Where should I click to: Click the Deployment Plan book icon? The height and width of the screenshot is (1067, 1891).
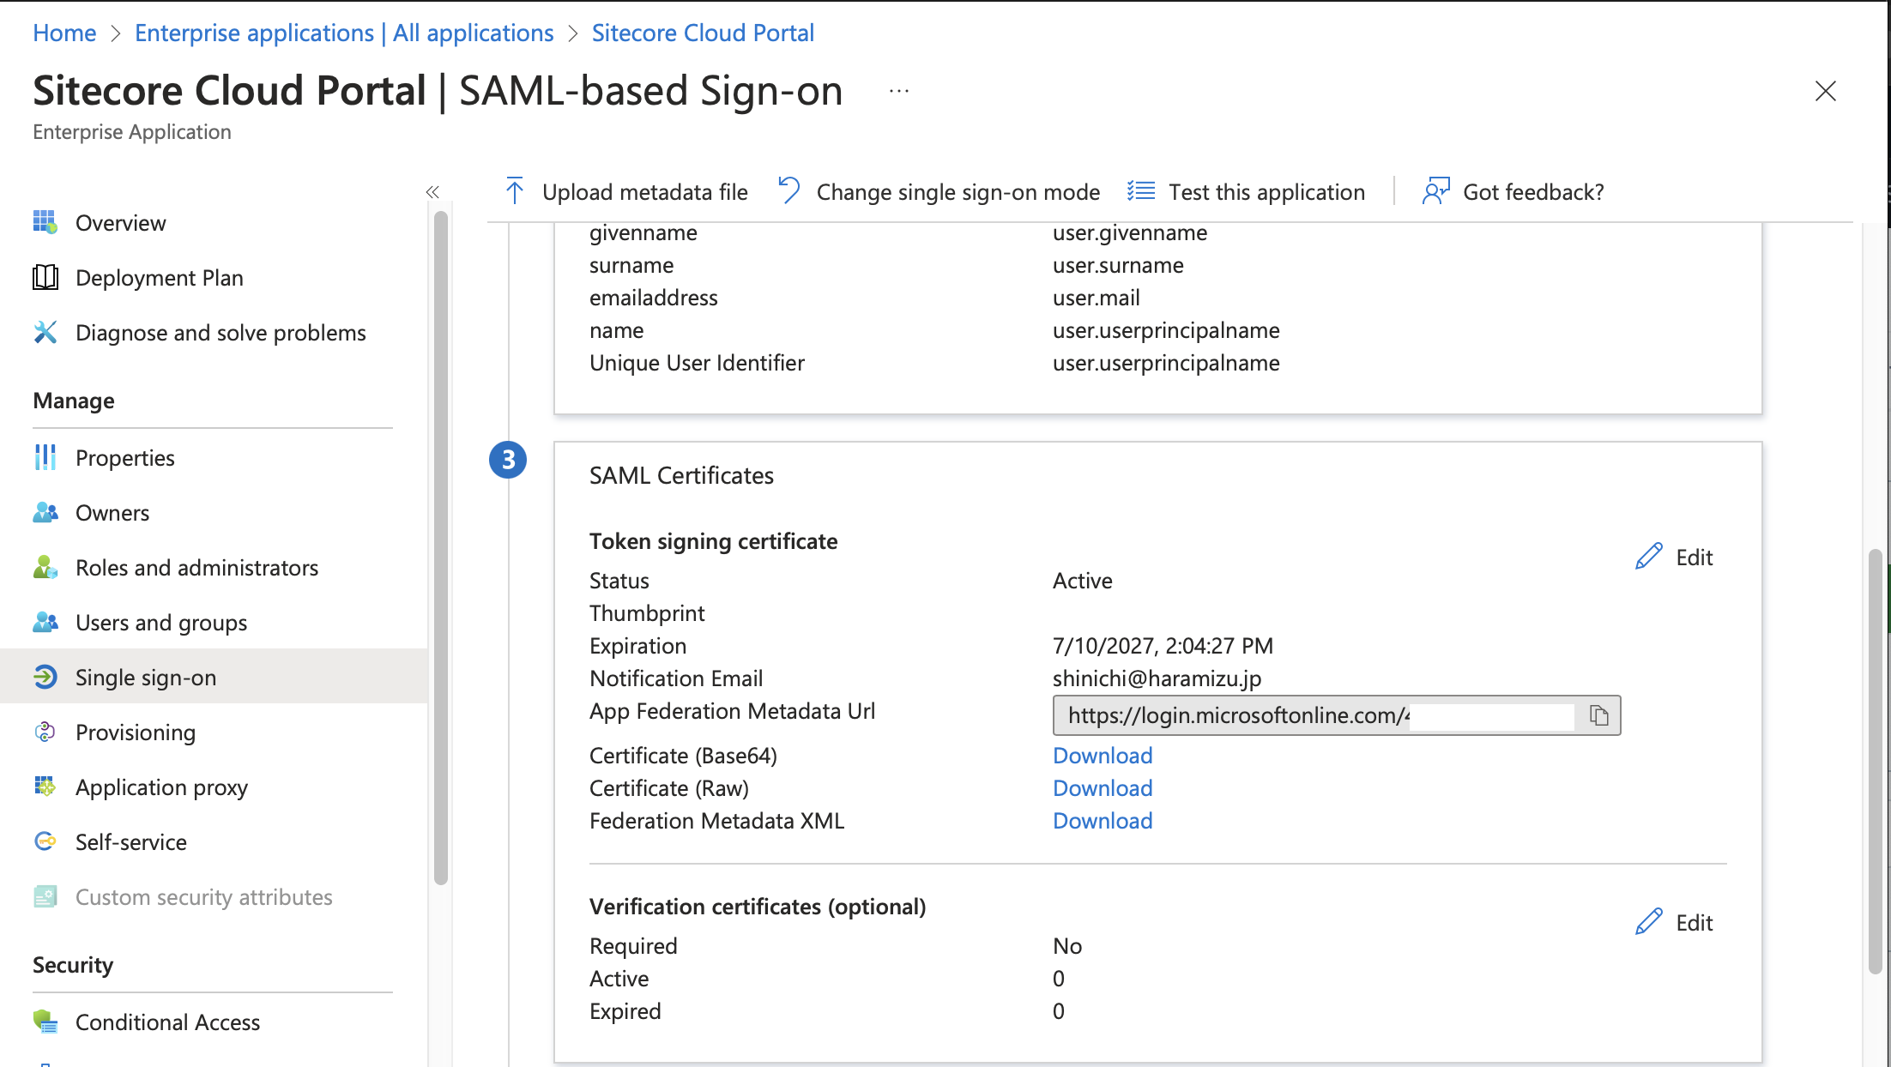click(x=45, y=277)
